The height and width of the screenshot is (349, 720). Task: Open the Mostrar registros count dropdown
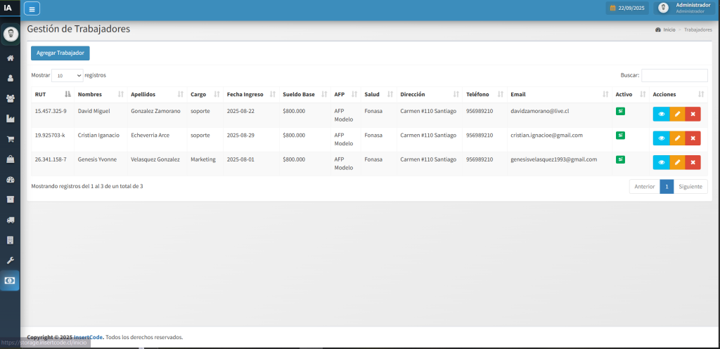[x=67, y=75]
